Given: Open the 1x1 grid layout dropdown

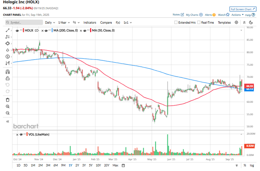Looking at the screenshot, I should click(x=128, y=22).
